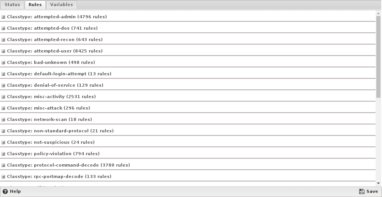382x197 pixels.
Task: Click the Help question mark icon
Action: pos(5,191)
